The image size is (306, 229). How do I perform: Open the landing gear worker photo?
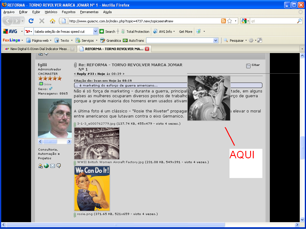coord(209,98)
